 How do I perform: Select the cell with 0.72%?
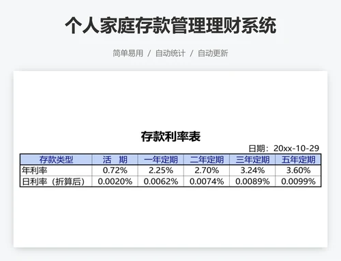(x=115, y=170)
